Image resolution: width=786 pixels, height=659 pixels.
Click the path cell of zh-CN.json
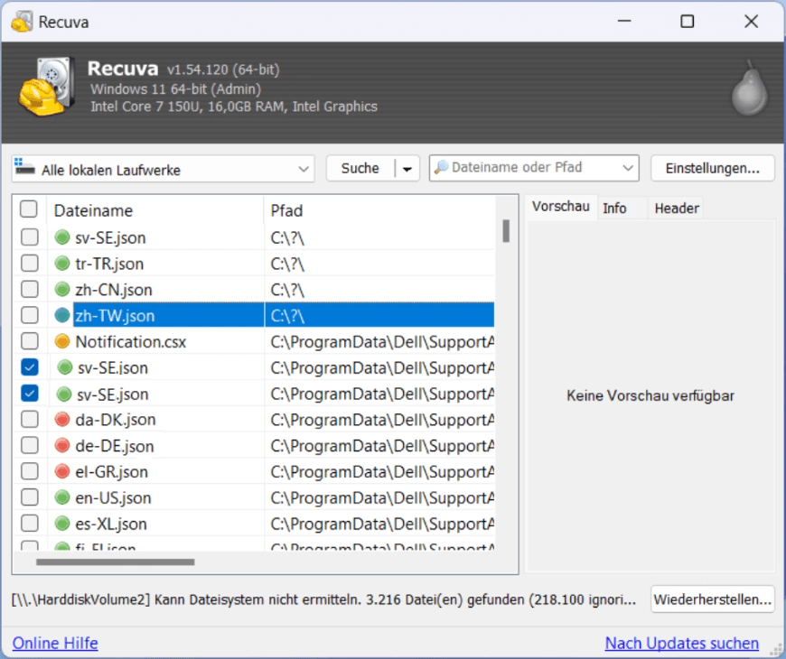tap(379, 290)
